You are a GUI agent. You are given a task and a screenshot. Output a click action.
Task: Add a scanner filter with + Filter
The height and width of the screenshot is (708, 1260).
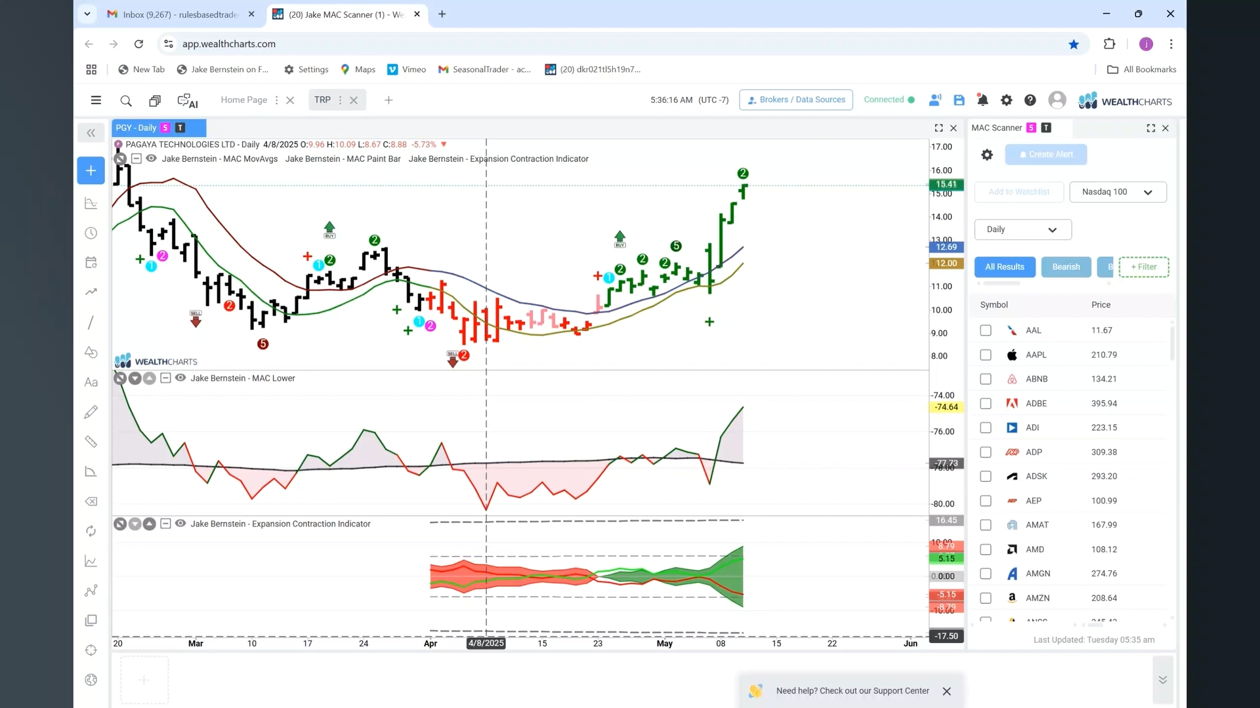pyautogui.click(x=1144, y=267)
